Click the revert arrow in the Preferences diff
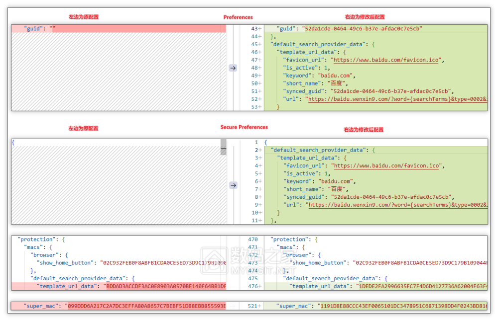 coord(233,68)
